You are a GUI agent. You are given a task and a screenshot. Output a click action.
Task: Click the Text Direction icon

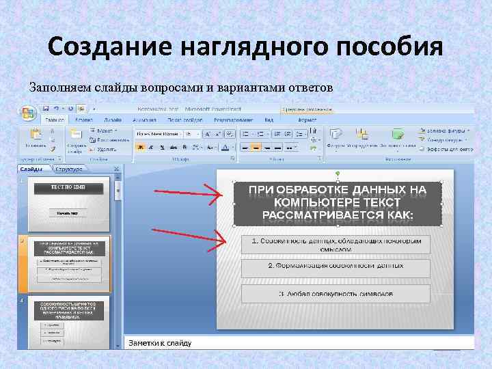tap(313, 131)
